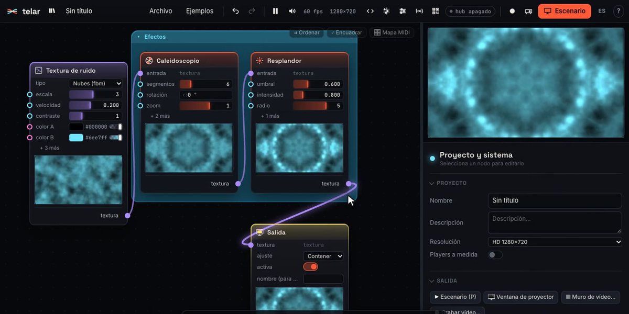Image resolution: width=629 pixels, height=314 pixels.
Task: Click the monitor icon on Salida node
Action: click(259, 232)
